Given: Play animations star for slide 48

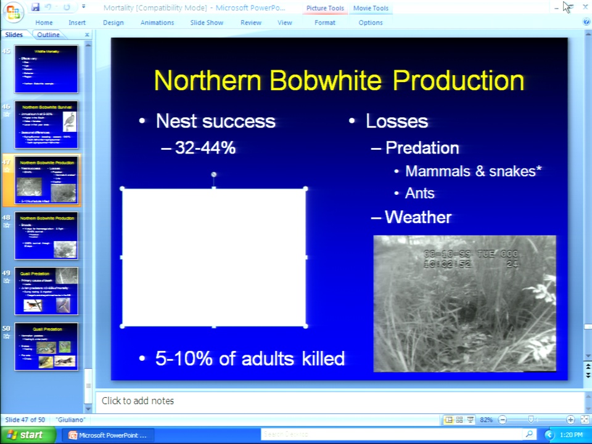Looking at the screenshot, I should point(6,226).
